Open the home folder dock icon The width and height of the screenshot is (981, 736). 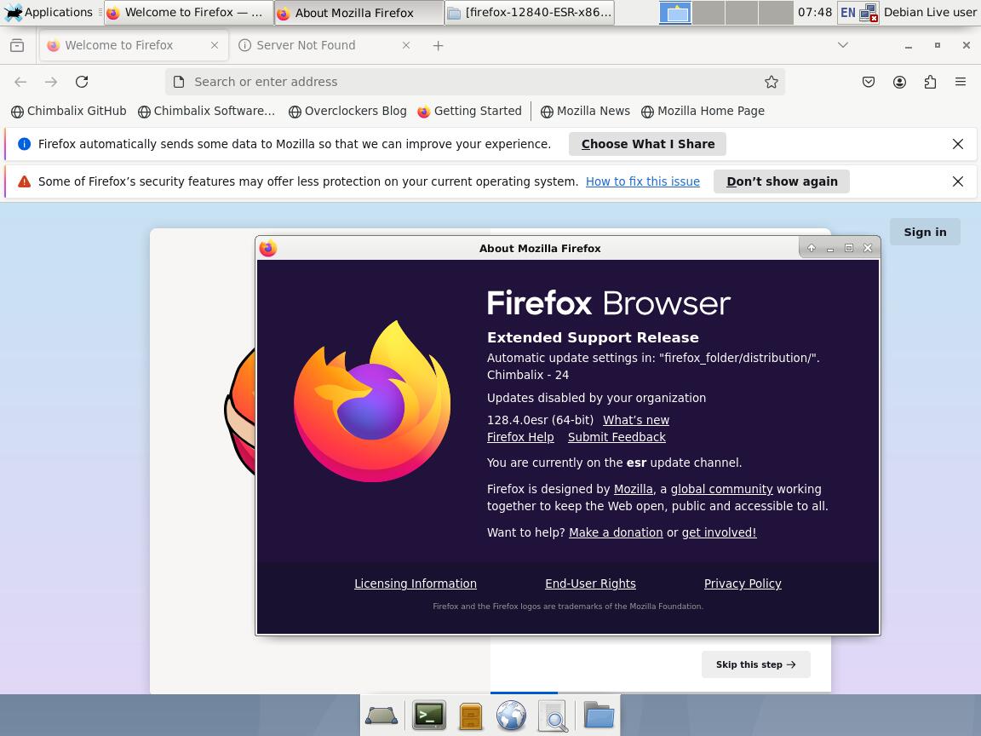tap(599, 715)
